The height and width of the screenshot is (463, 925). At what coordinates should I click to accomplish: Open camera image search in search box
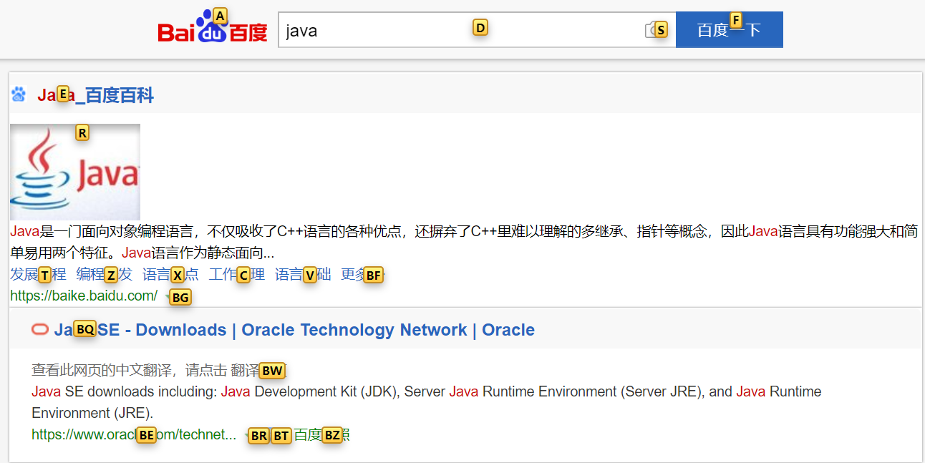[x=653, y=30]
